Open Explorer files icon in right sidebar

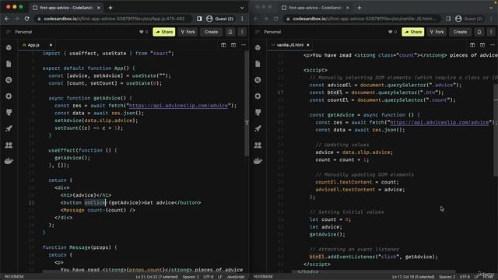[x=258, y=64]
